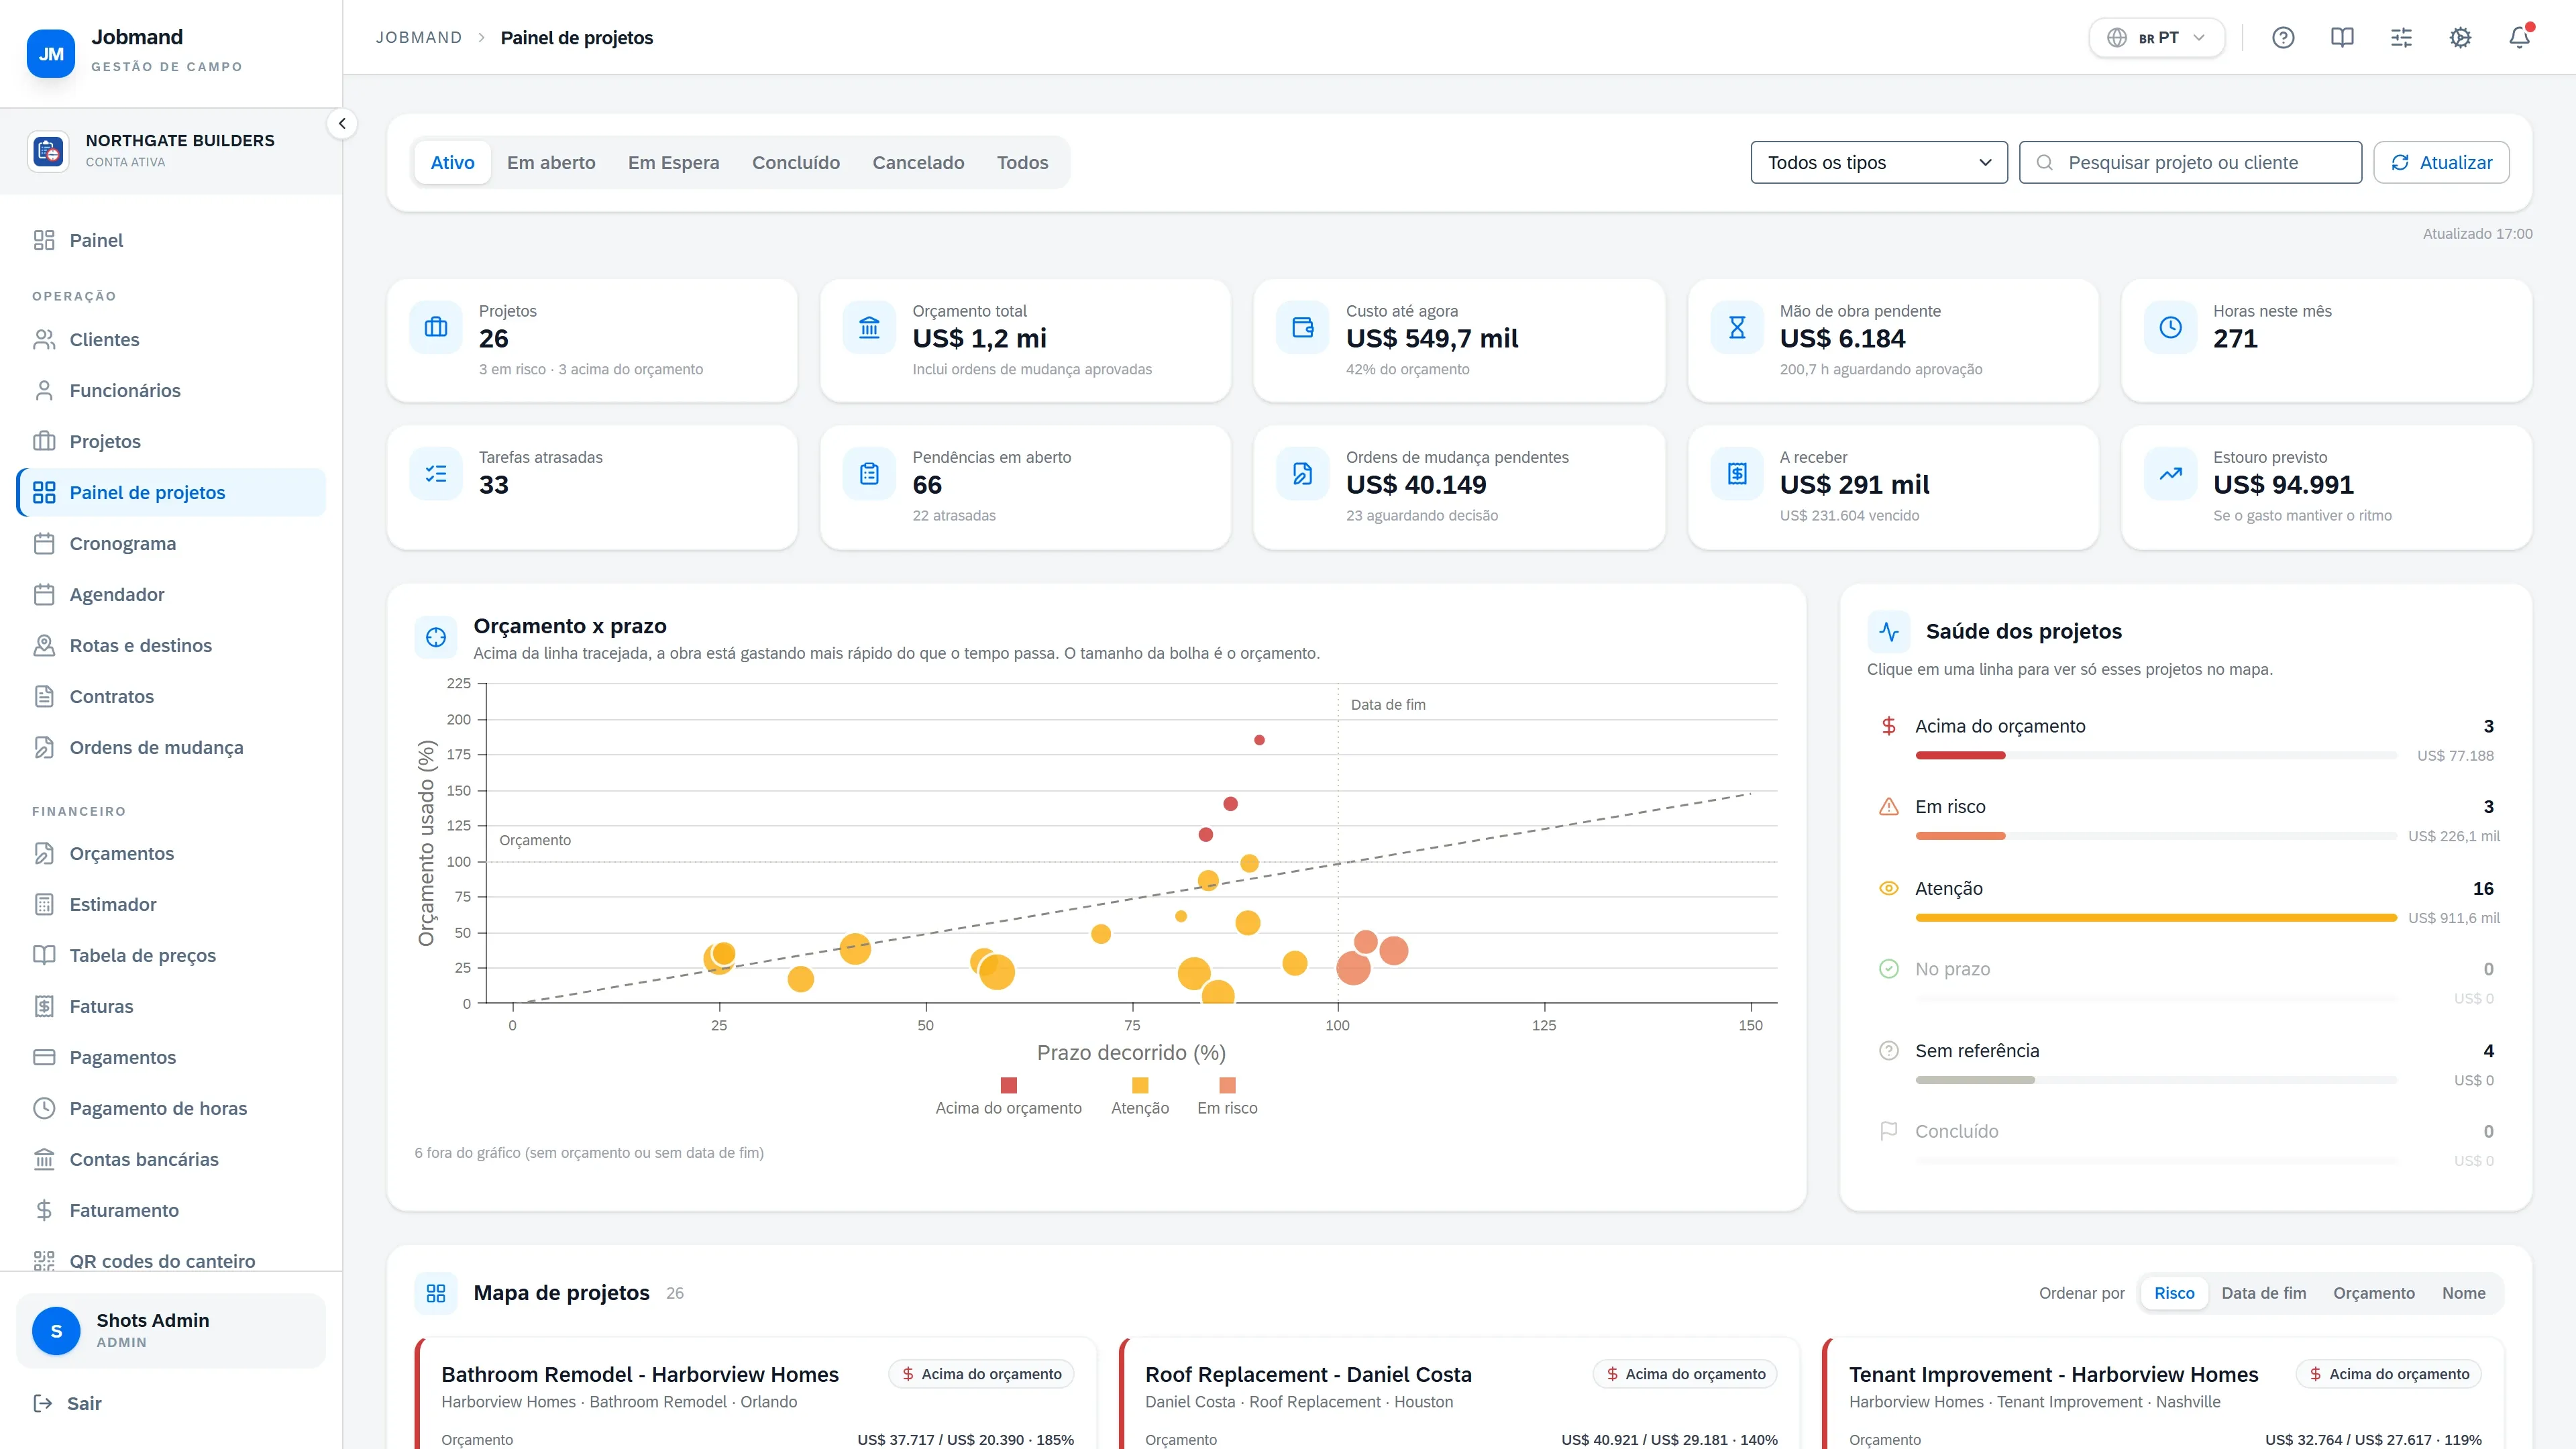2576x1449 pixels.
Task: Filter by Acima do orçamento health row
Action: [2186, 739]
